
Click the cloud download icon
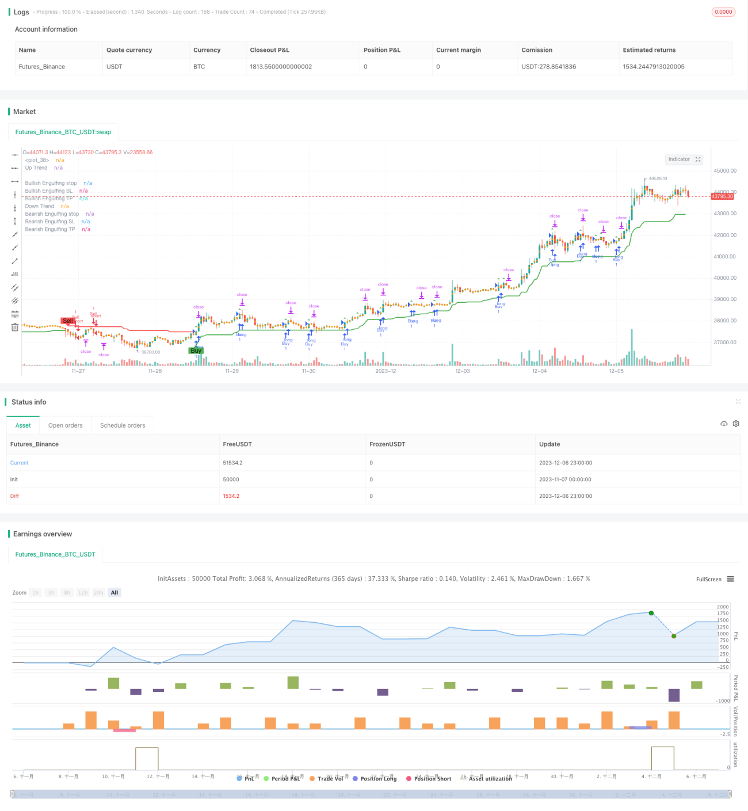(x=724, y=424)
